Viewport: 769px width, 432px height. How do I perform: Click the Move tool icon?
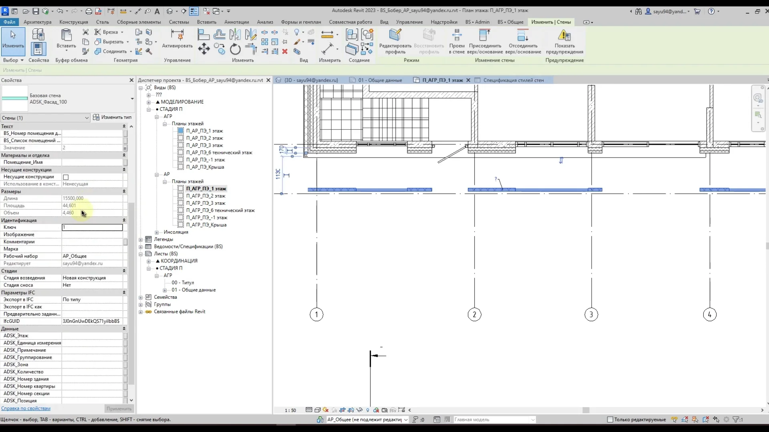pos(204,49)
